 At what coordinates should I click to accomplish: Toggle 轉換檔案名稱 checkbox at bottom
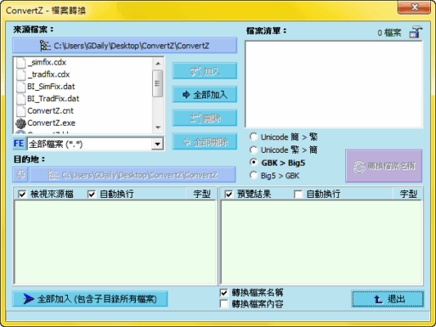coord(224,293)
